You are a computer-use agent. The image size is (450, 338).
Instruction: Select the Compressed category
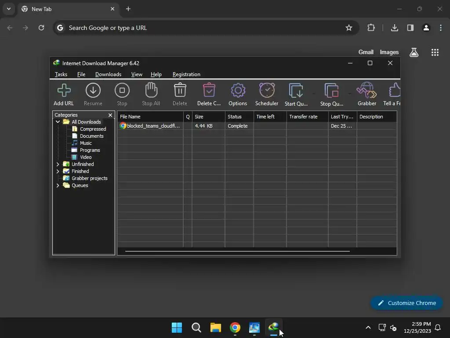coord(93,129)
